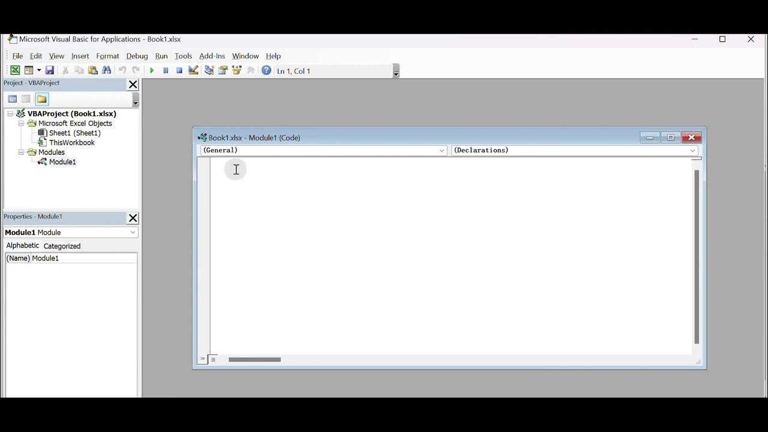Open the Object Browser toolbar icon

pyautogui.click(x=237, y=70)
